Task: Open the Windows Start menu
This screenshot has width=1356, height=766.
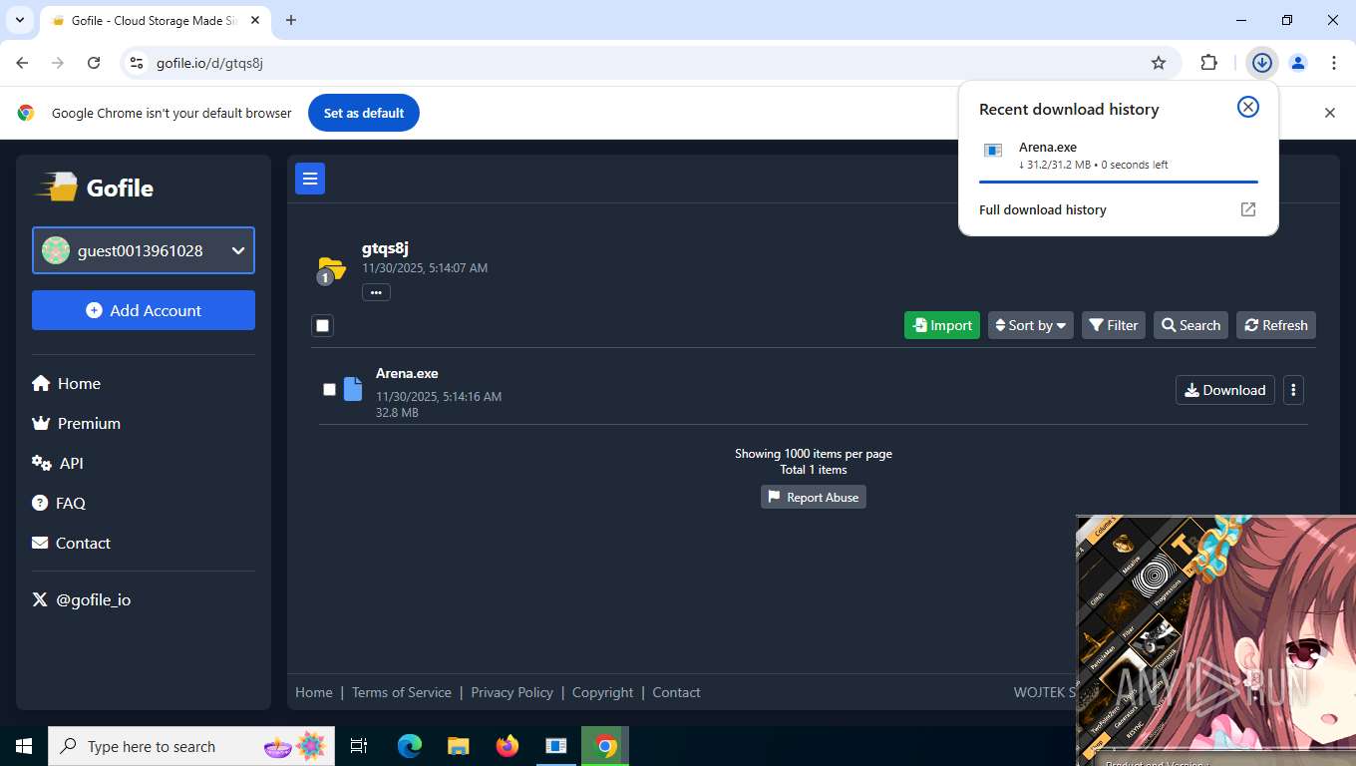Action: click(24, 746)
